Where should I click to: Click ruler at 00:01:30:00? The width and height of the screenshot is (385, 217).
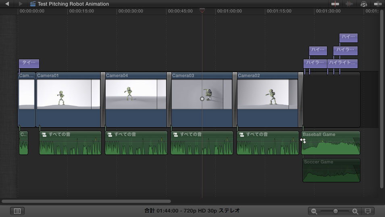pyautogui.click(x=328, y=11)
